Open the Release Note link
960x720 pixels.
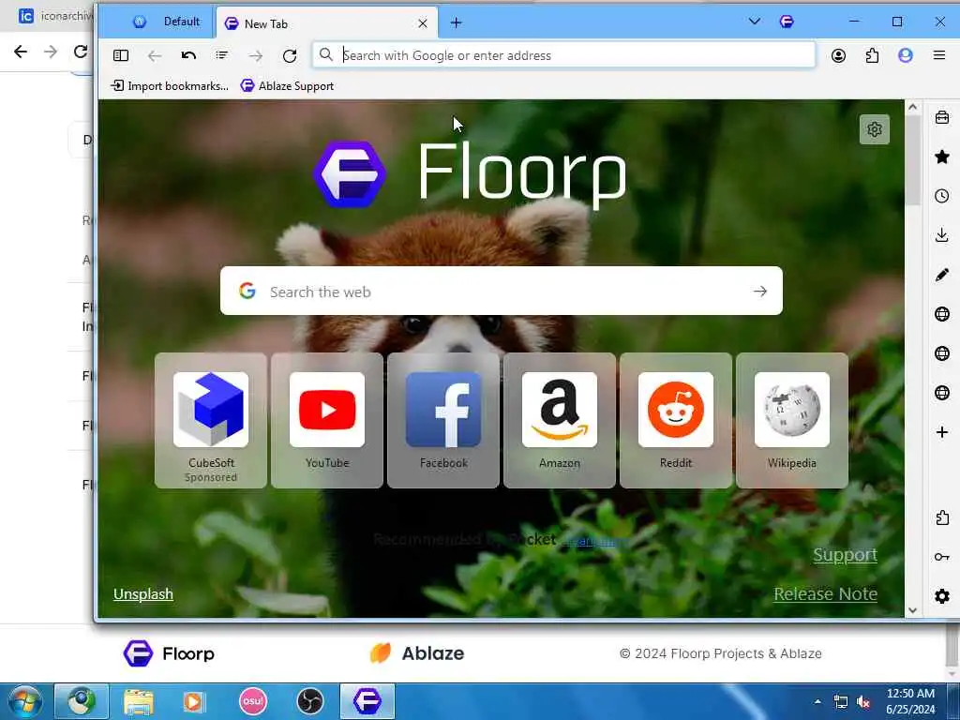click(825, 593)
